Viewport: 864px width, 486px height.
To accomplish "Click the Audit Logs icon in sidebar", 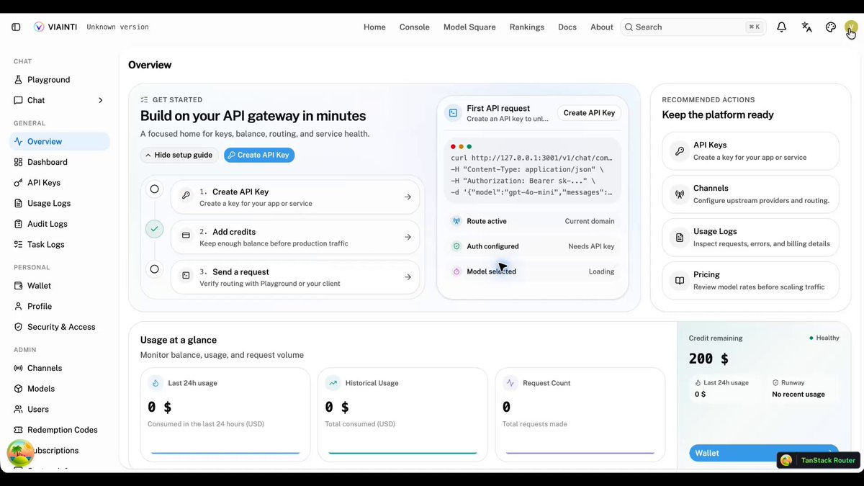I will [19, 224].
